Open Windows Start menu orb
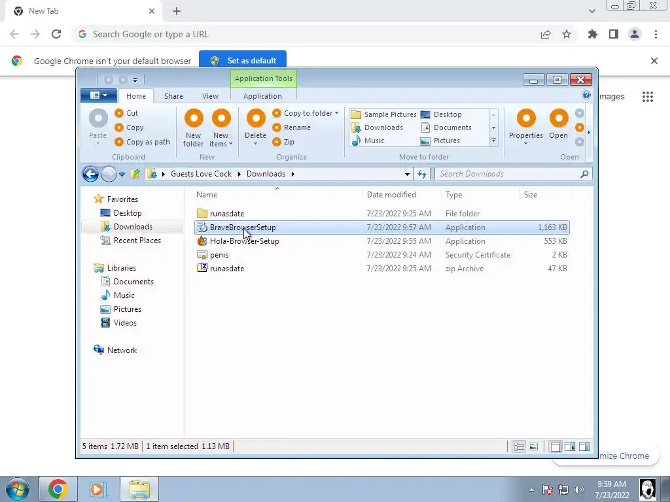Viewport: 670px width, 502px height. pyautogui.click(x=17, y=489)
